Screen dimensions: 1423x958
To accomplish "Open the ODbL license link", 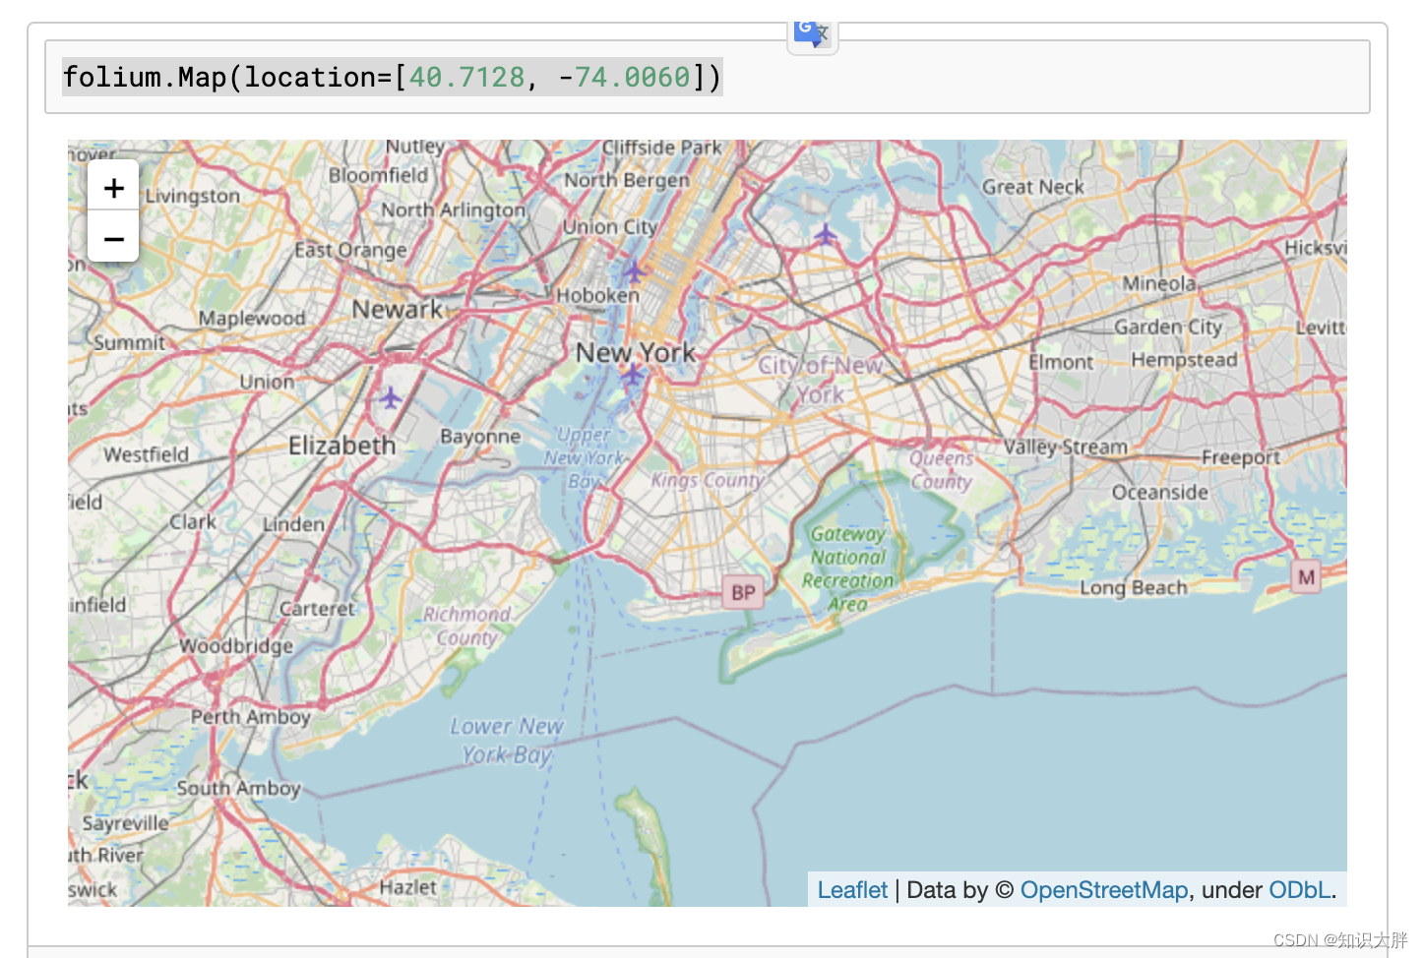I will (x=1299, y=890).
